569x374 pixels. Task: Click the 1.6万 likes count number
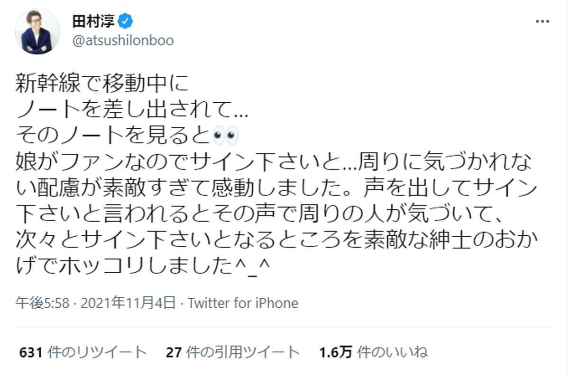pos(336,352)
